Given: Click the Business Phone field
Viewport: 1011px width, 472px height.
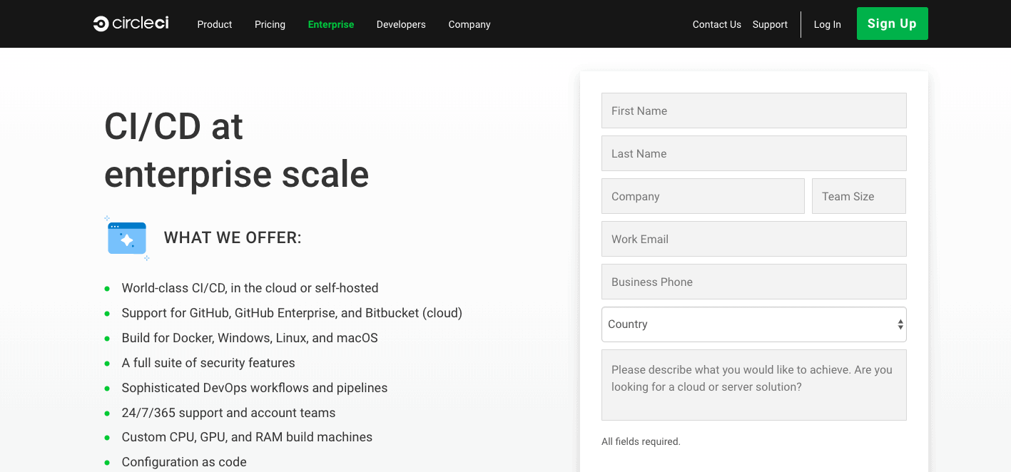Looking at the screenshot, I should [754, 282].
